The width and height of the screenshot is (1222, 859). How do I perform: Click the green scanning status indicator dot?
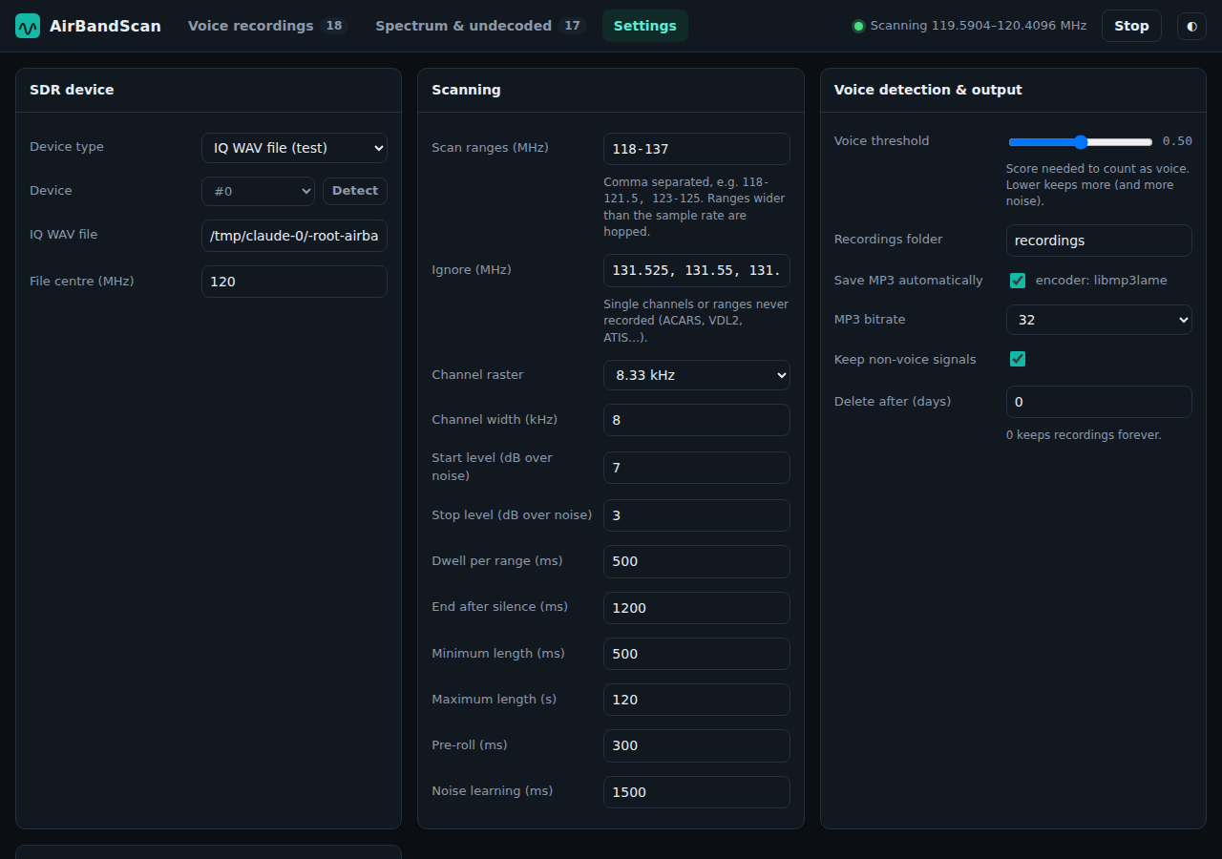click(858, 26)
